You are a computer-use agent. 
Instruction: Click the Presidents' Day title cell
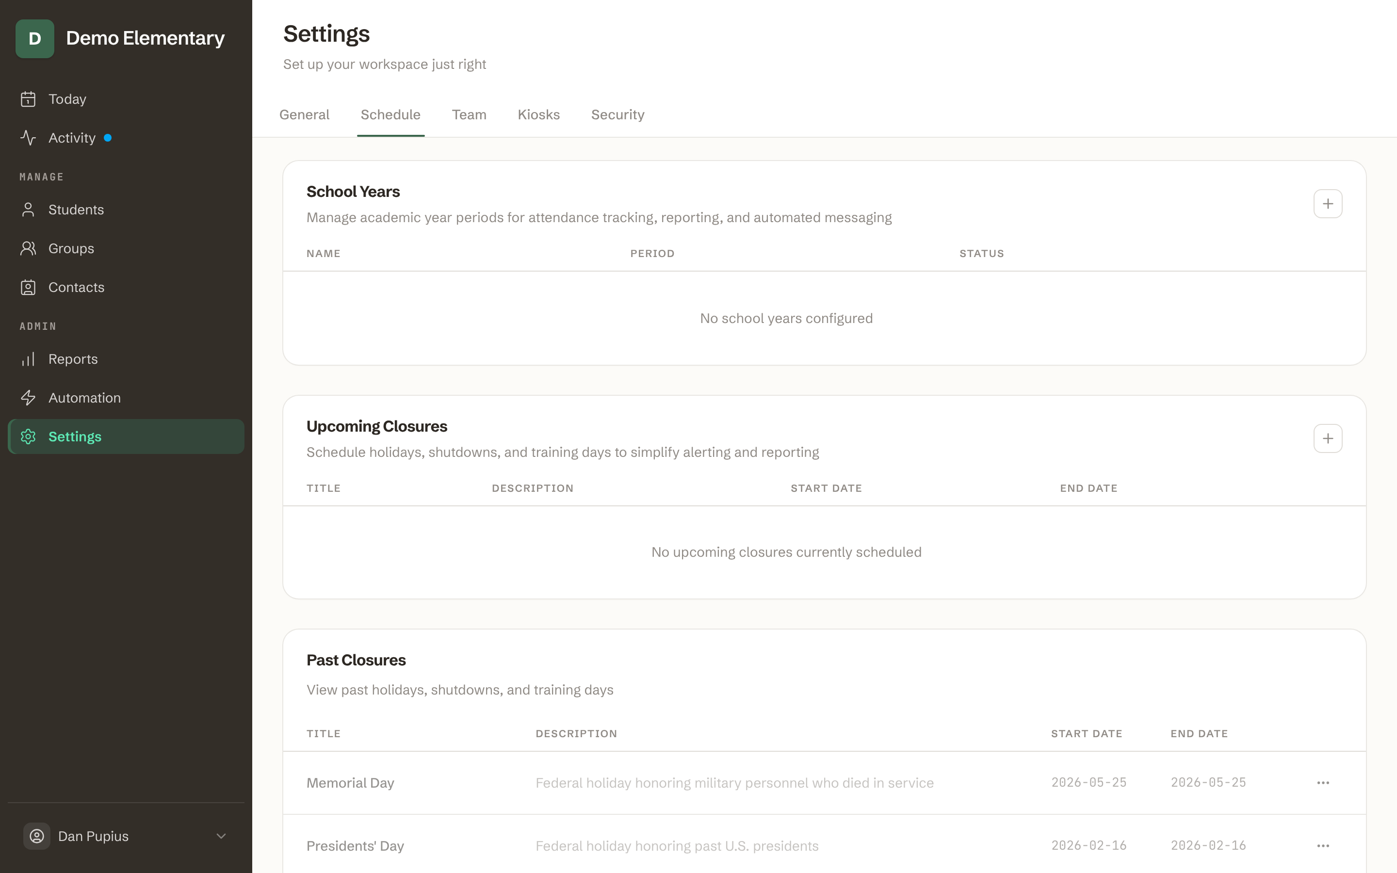pos(355,846)
